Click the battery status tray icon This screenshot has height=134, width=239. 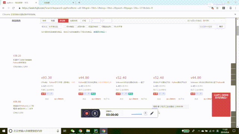point(186,131)
